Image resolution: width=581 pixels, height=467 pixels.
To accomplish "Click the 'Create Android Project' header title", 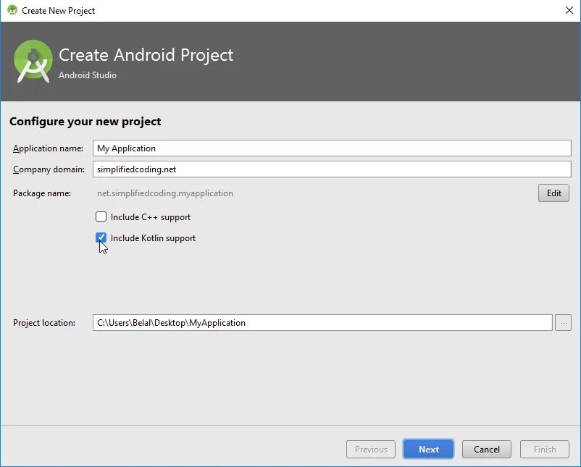I will [146, 55].
